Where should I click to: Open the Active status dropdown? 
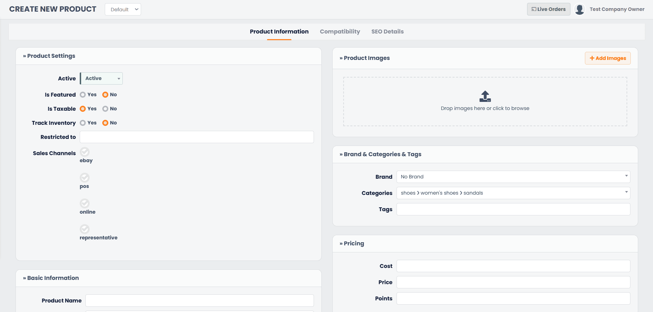102,78
